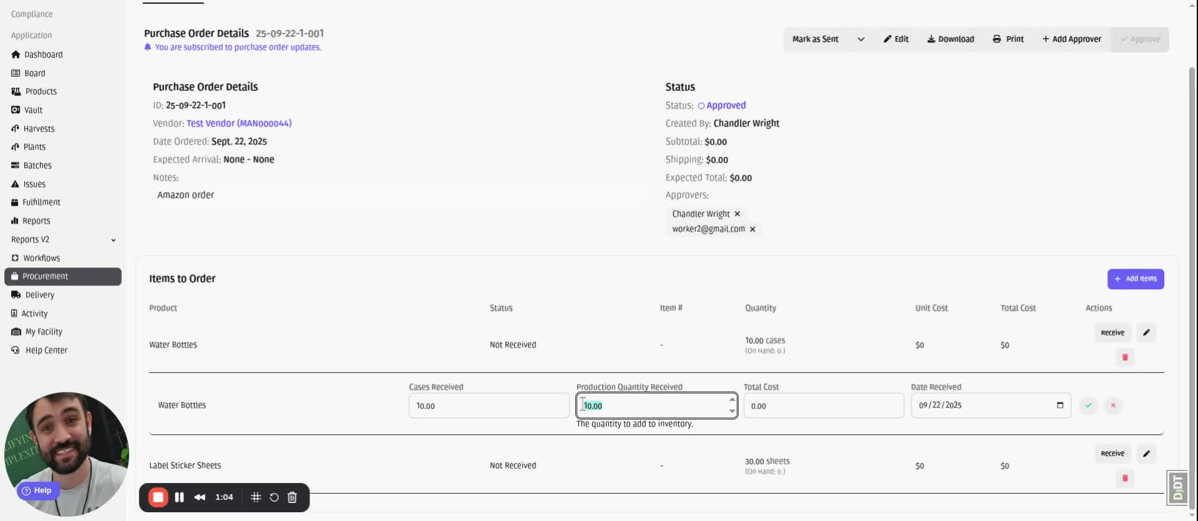This screenshot has height=521, width=1198.
Task: Delete the Label Sticker Sheets item
Action: click(1125, 479)
